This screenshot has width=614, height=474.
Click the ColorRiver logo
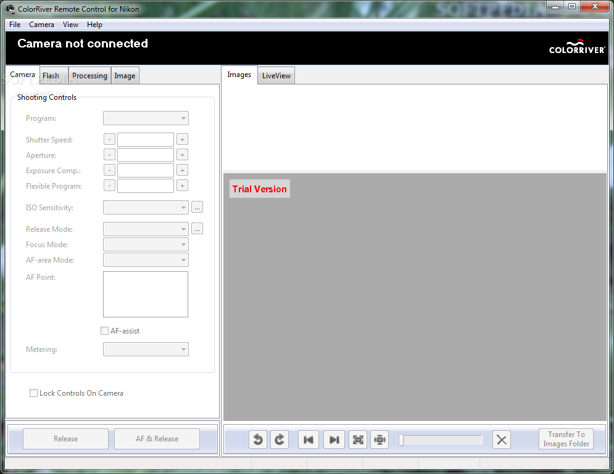577,47
